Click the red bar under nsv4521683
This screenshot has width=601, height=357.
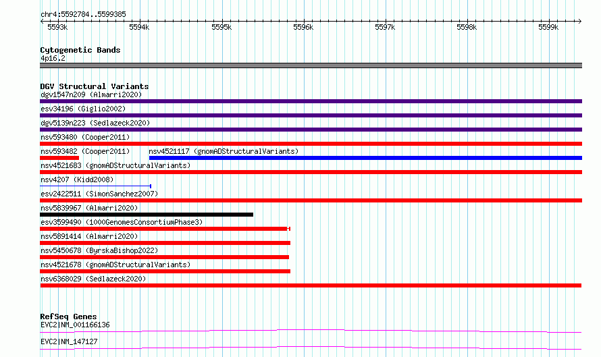311,172
